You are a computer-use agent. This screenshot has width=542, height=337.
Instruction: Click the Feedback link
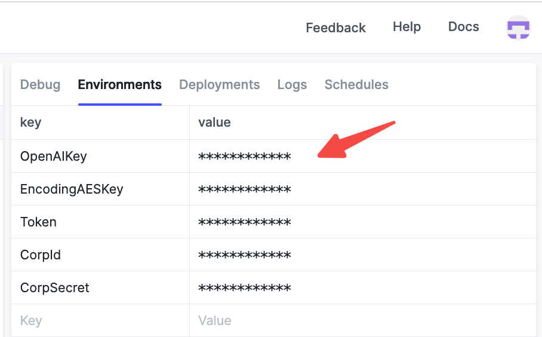335,27
